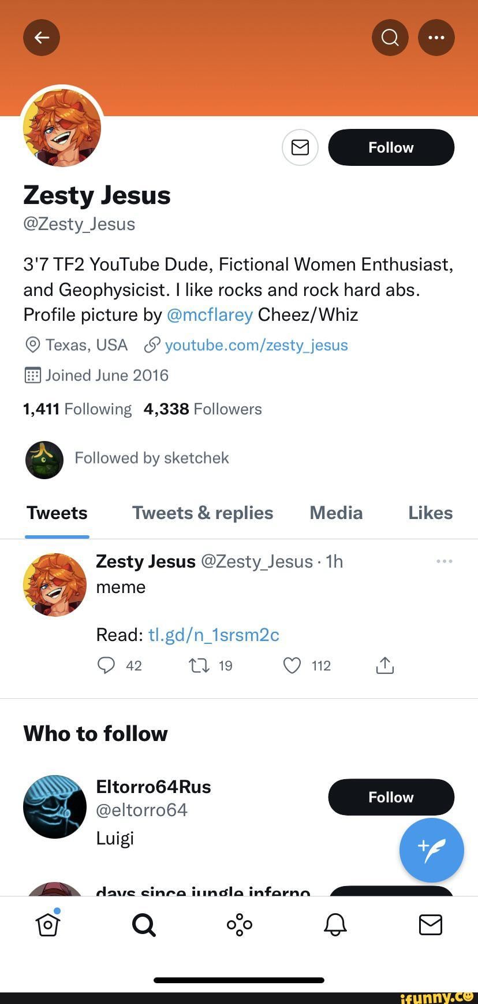The image size is (478, 1004).
Task: Compose a new tweet with the feather button
Action: (431, 850)
